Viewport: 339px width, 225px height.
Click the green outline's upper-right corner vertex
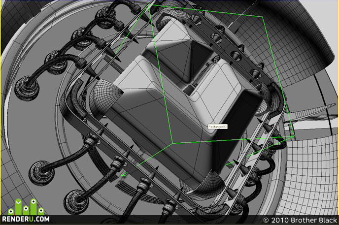[x=263, y=17]
